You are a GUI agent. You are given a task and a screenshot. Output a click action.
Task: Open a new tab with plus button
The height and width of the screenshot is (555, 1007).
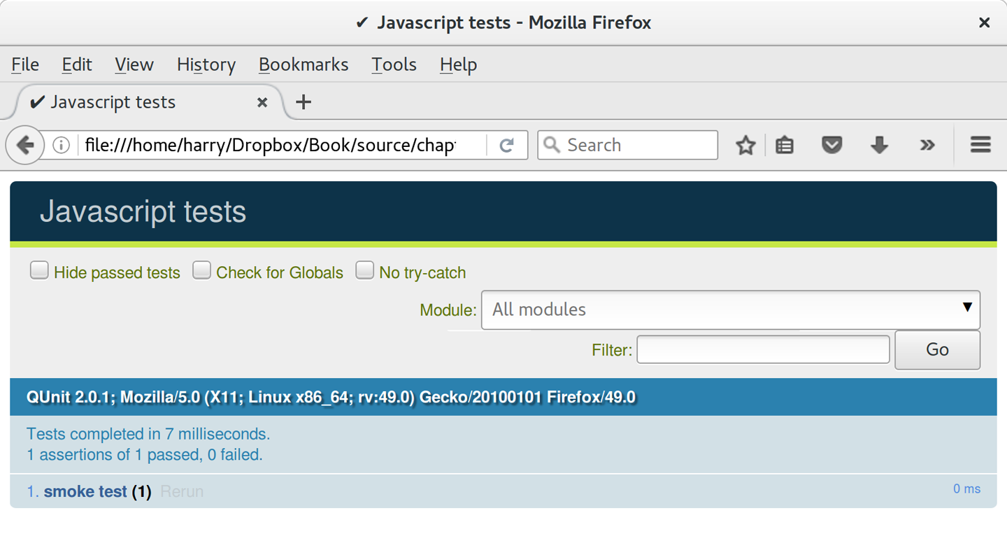click(303, 102)
